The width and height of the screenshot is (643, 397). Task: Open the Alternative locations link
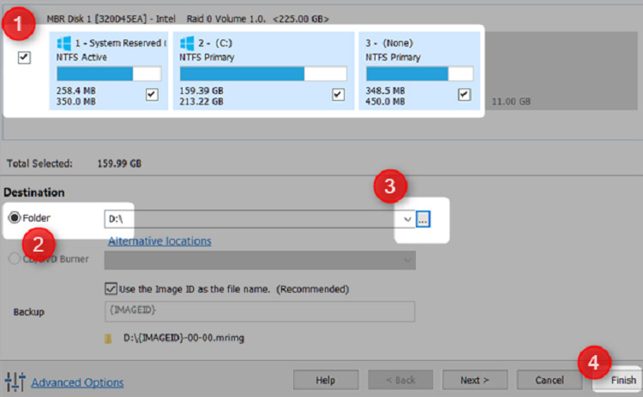(159, 241)
